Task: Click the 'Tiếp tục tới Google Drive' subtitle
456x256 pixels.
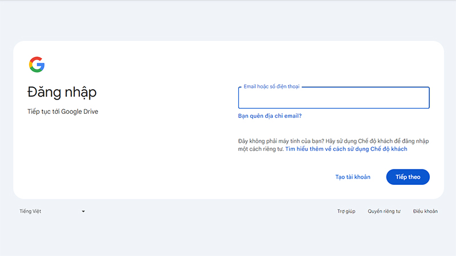Action: pos(63,112)
